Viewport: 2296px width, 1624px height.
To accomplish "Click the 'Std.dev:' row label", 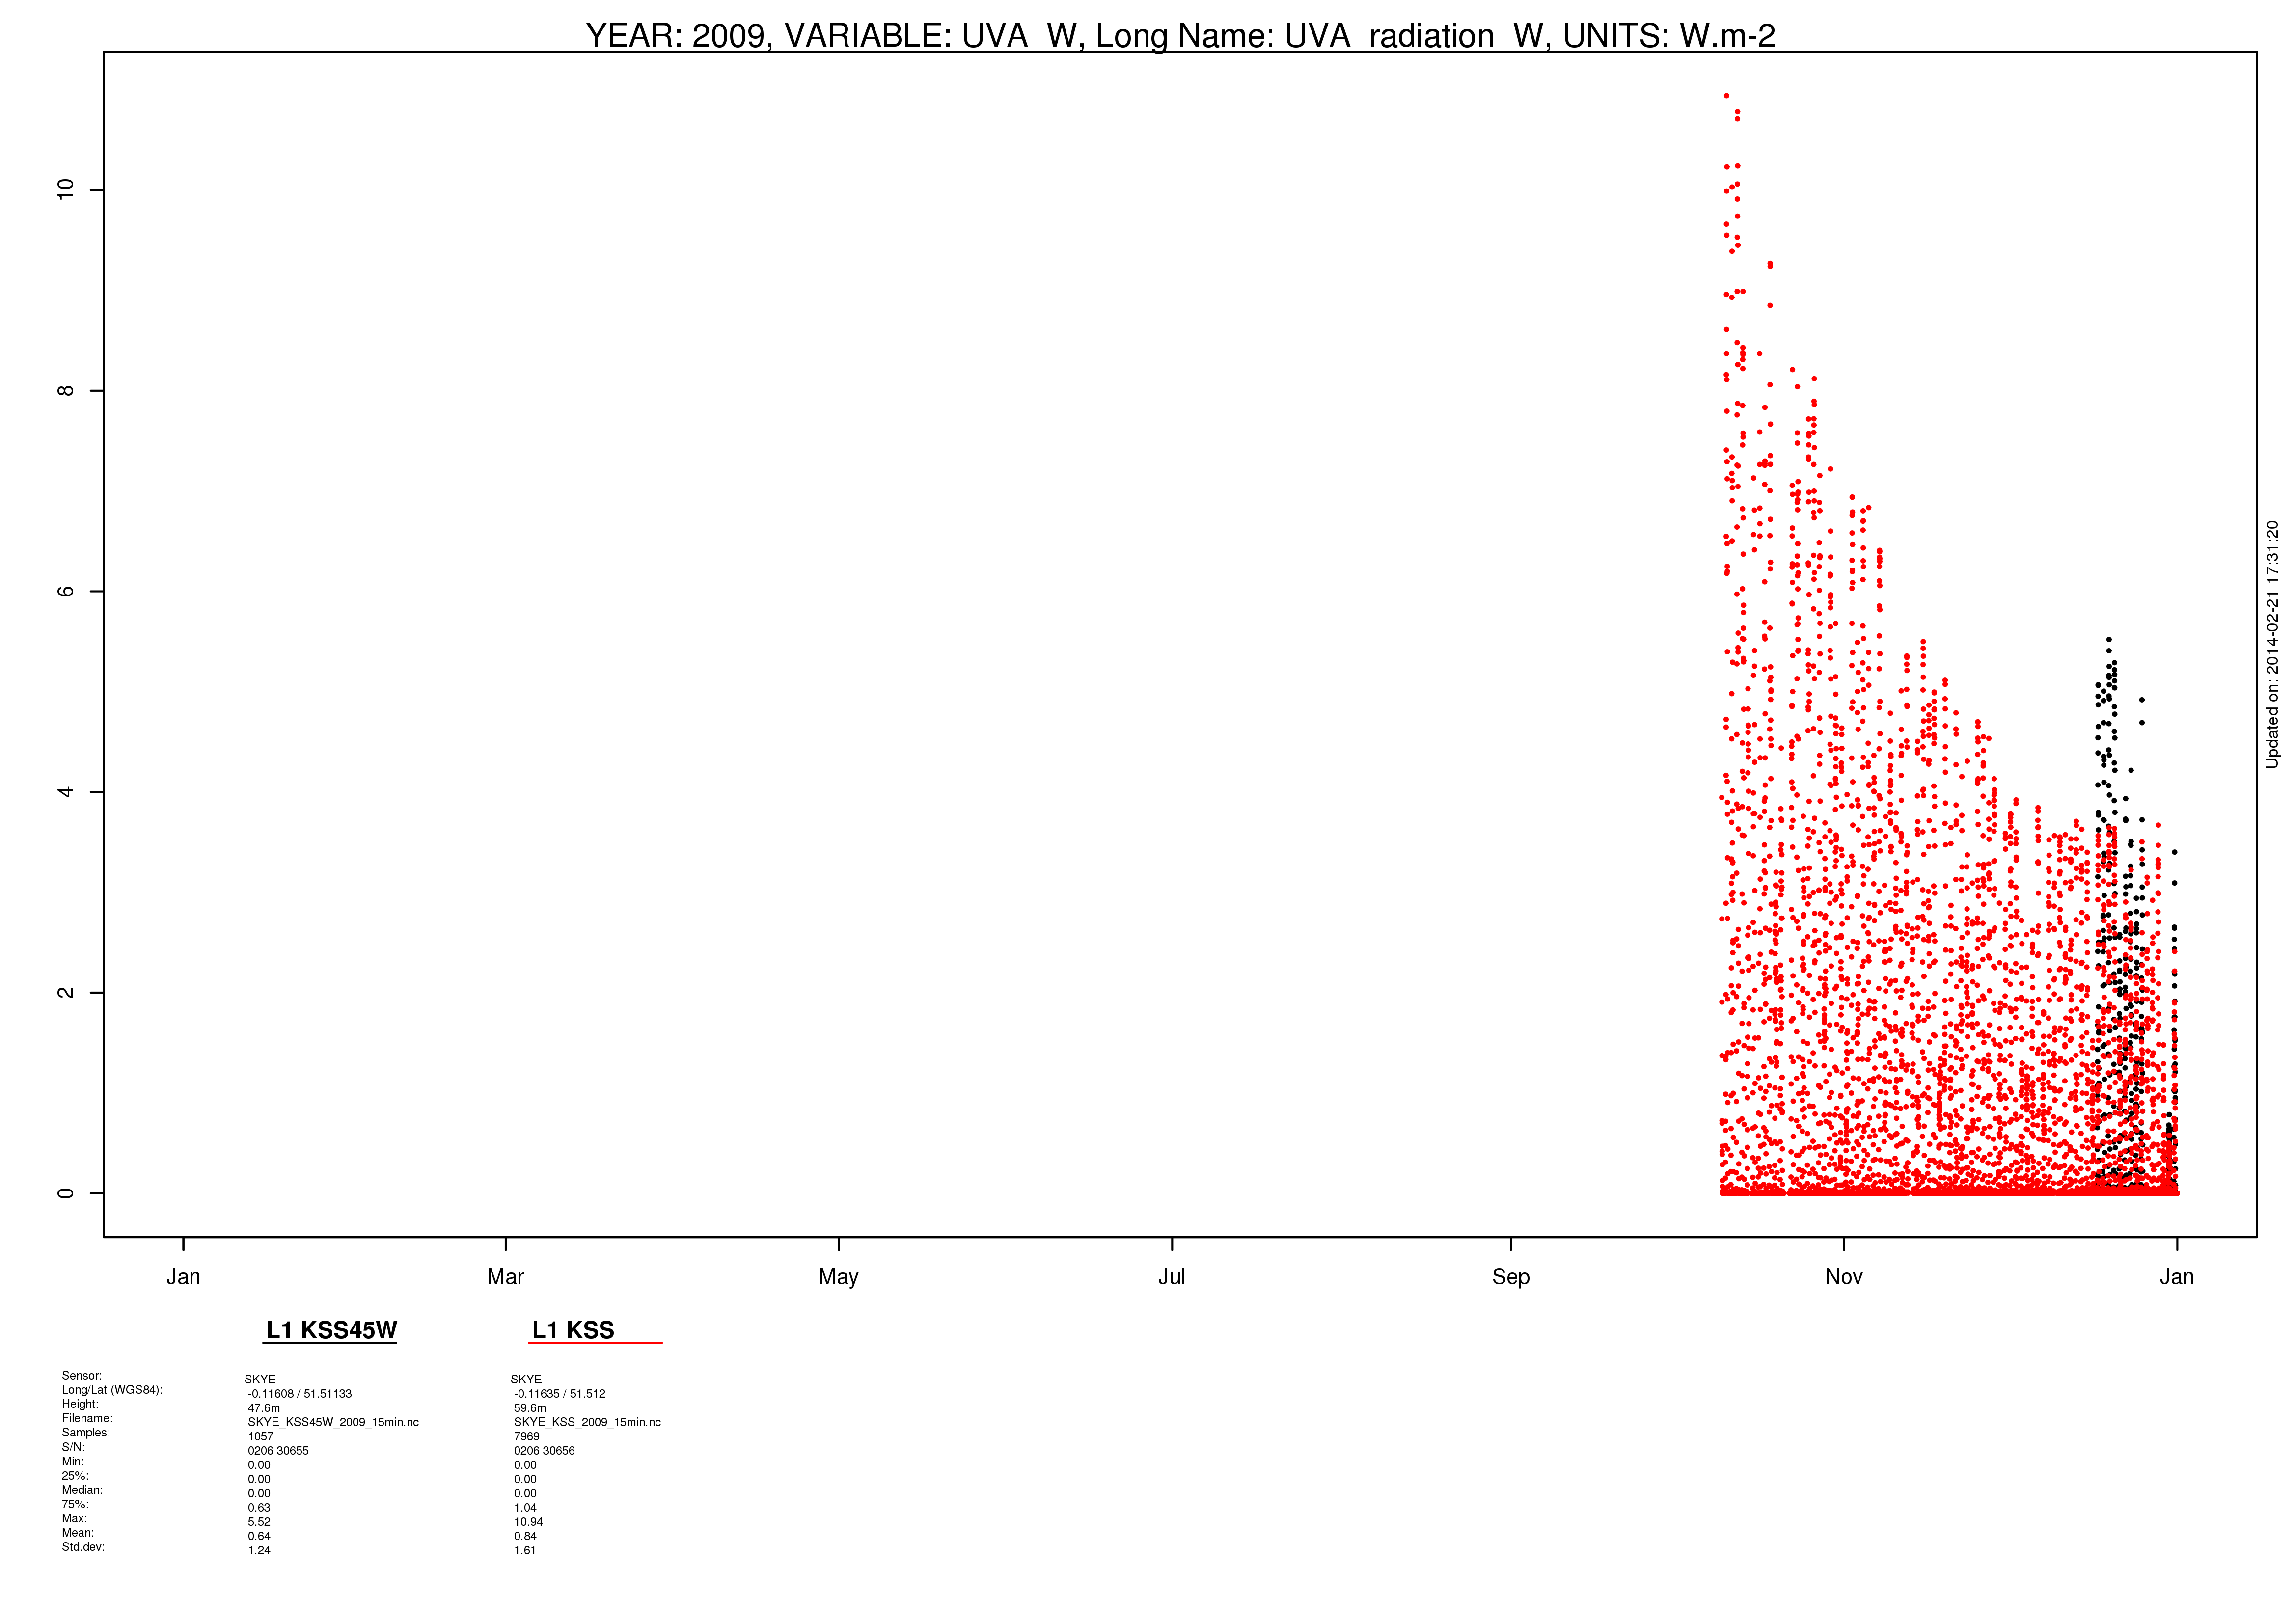I will (x=83, y=1547).
